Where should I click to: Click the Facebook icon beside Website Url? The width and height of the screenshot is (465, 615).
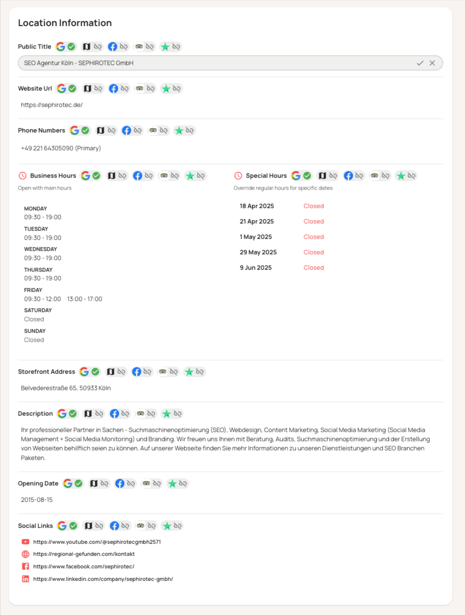tap(113, 89)
